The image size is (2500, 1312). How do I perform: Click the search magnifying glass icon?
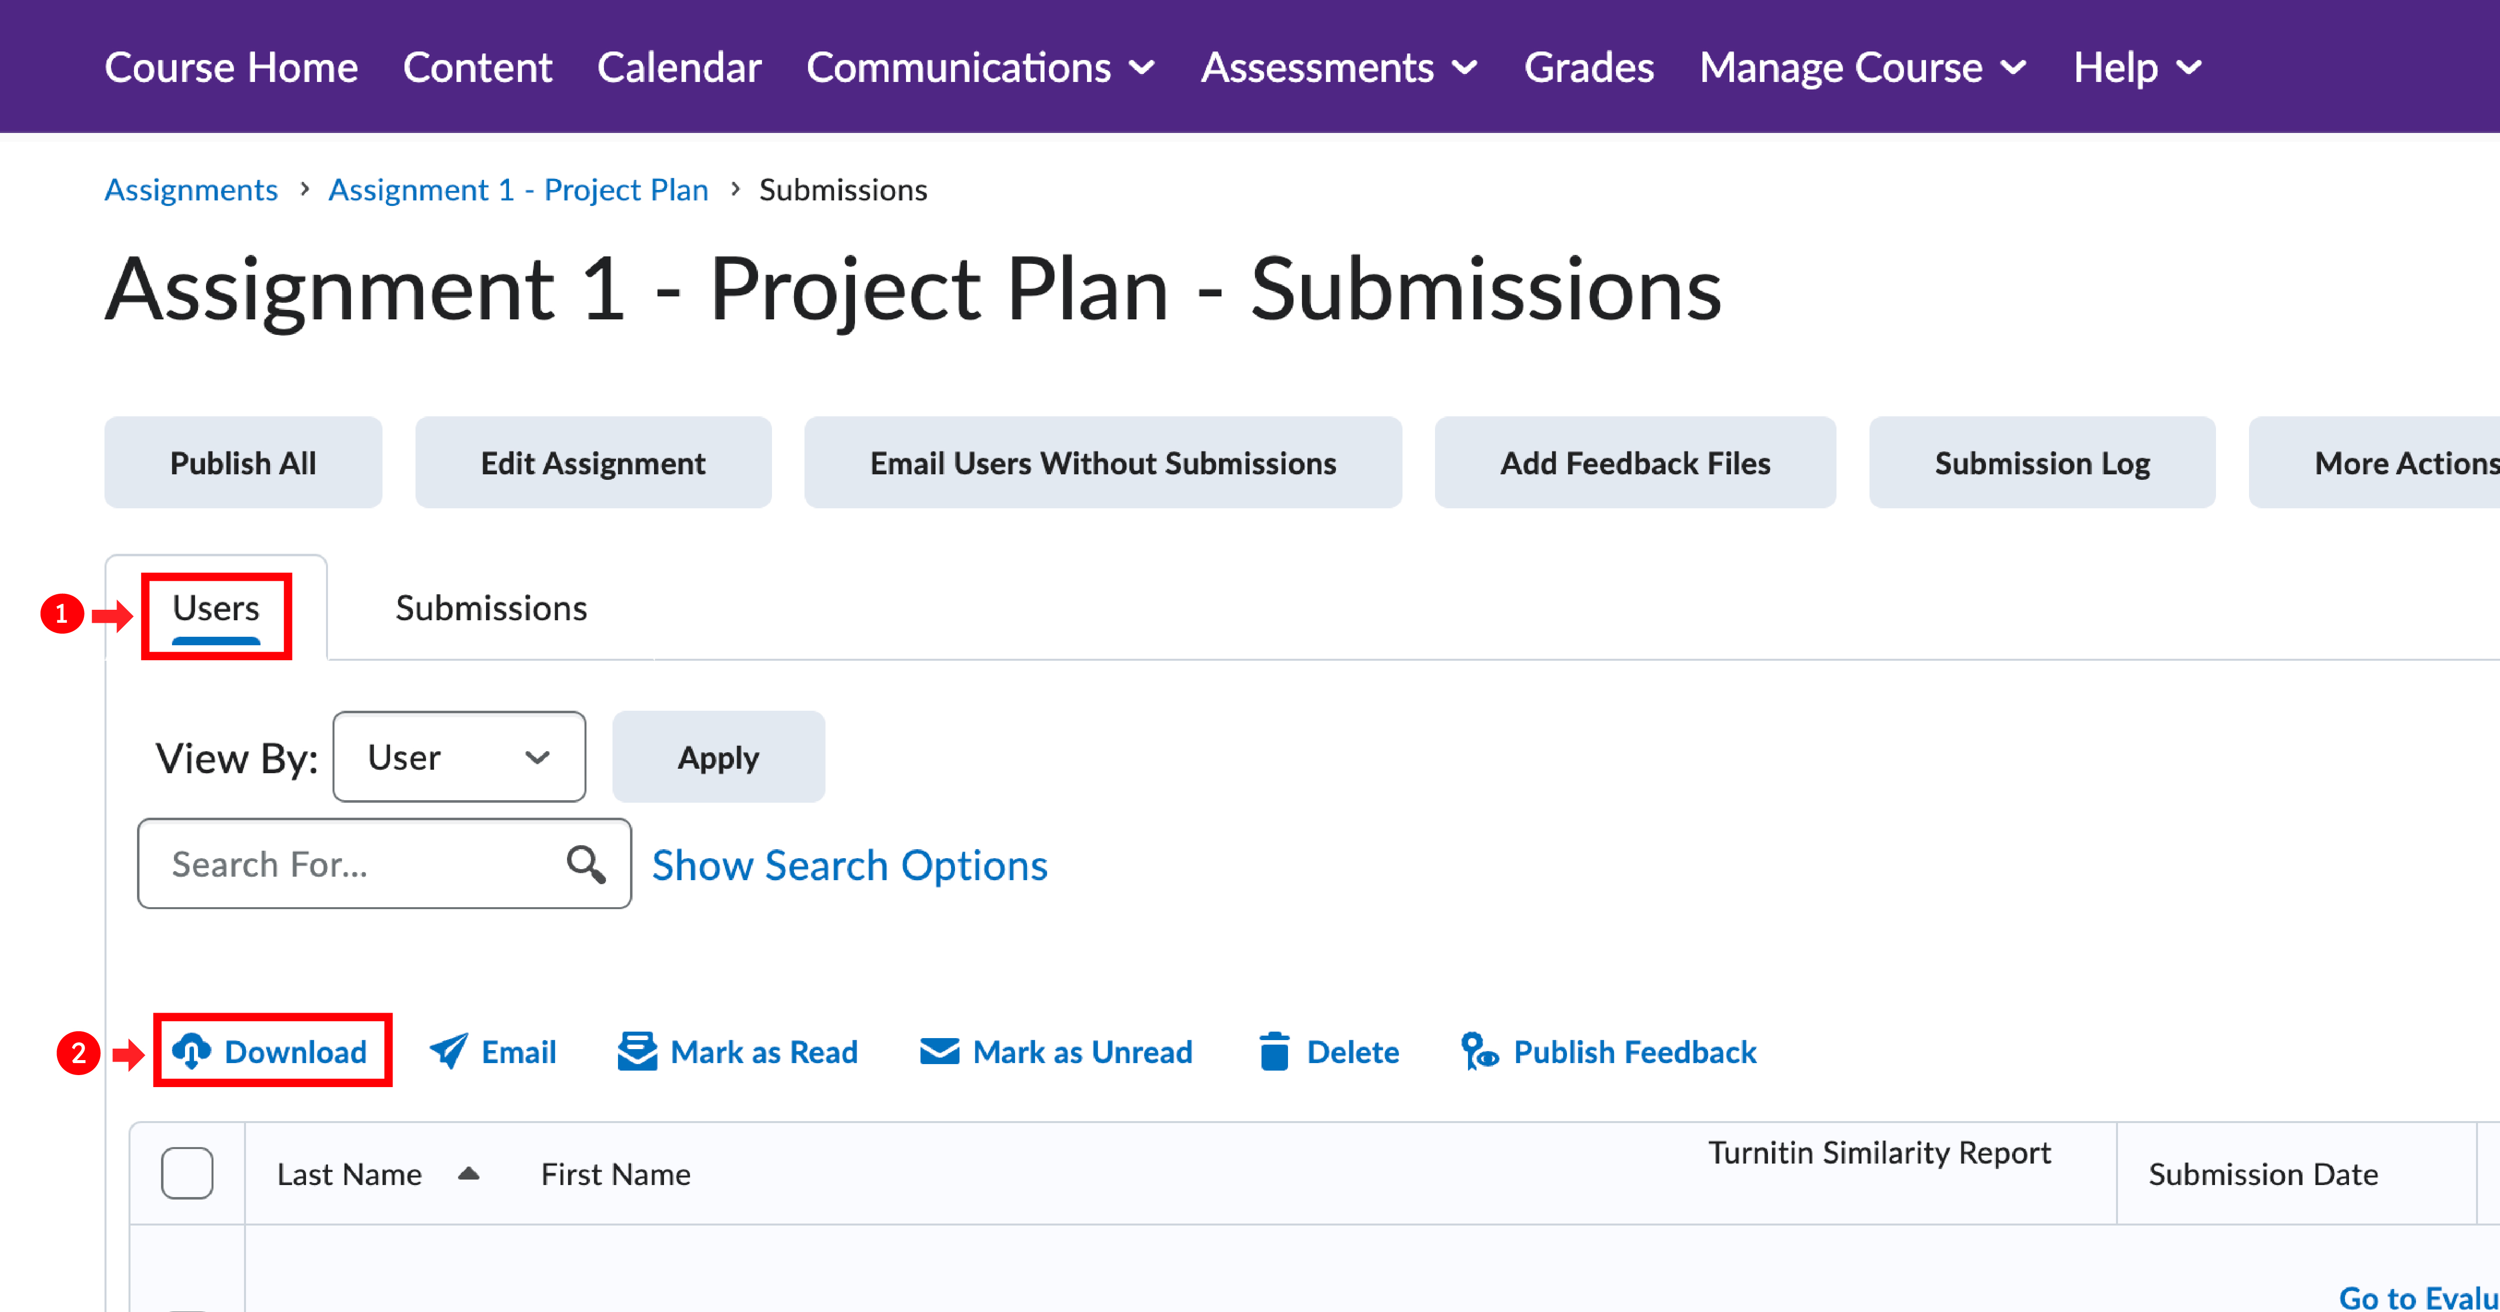[586, 864]
